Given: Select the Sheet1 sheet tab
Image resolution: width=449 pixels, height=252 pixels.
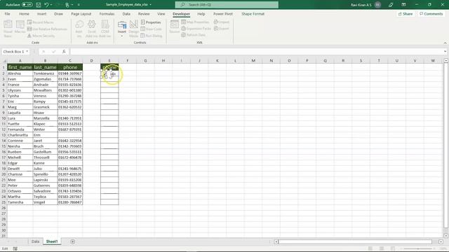Looking at the screenshot, I should [x=52, y=241].
